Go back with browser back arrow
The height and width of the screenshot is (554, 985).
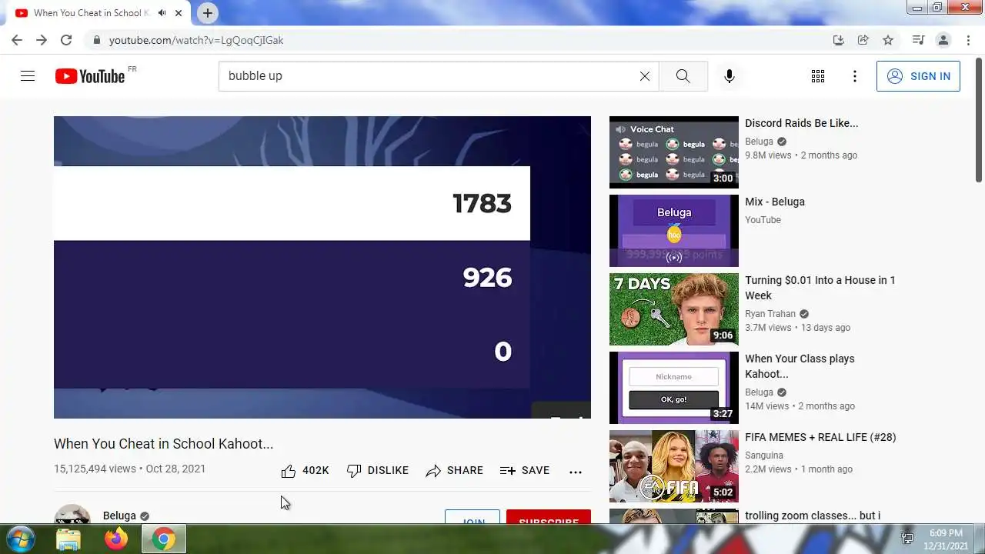[x=17, y=40]
